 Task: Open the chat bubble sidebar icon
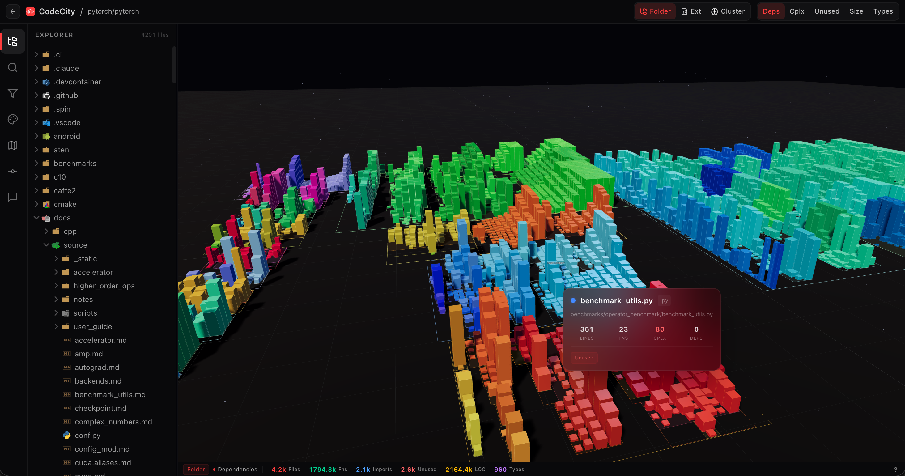(x=13, y=197)
